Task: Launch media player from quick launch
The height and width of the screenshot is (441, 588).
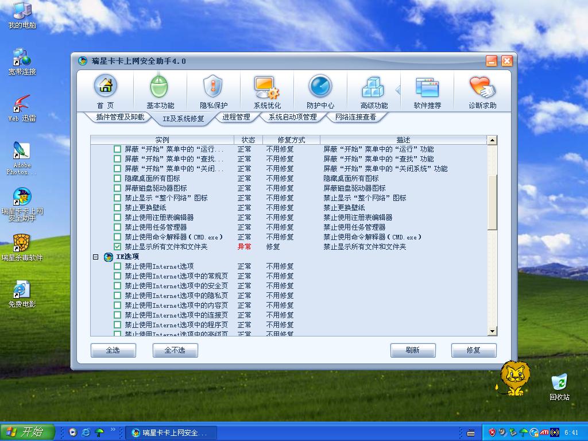Action: click(73, 432)
